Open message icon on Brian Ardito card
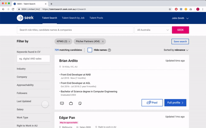The width and height of the screenshot is (206, 128). [62, 103]
